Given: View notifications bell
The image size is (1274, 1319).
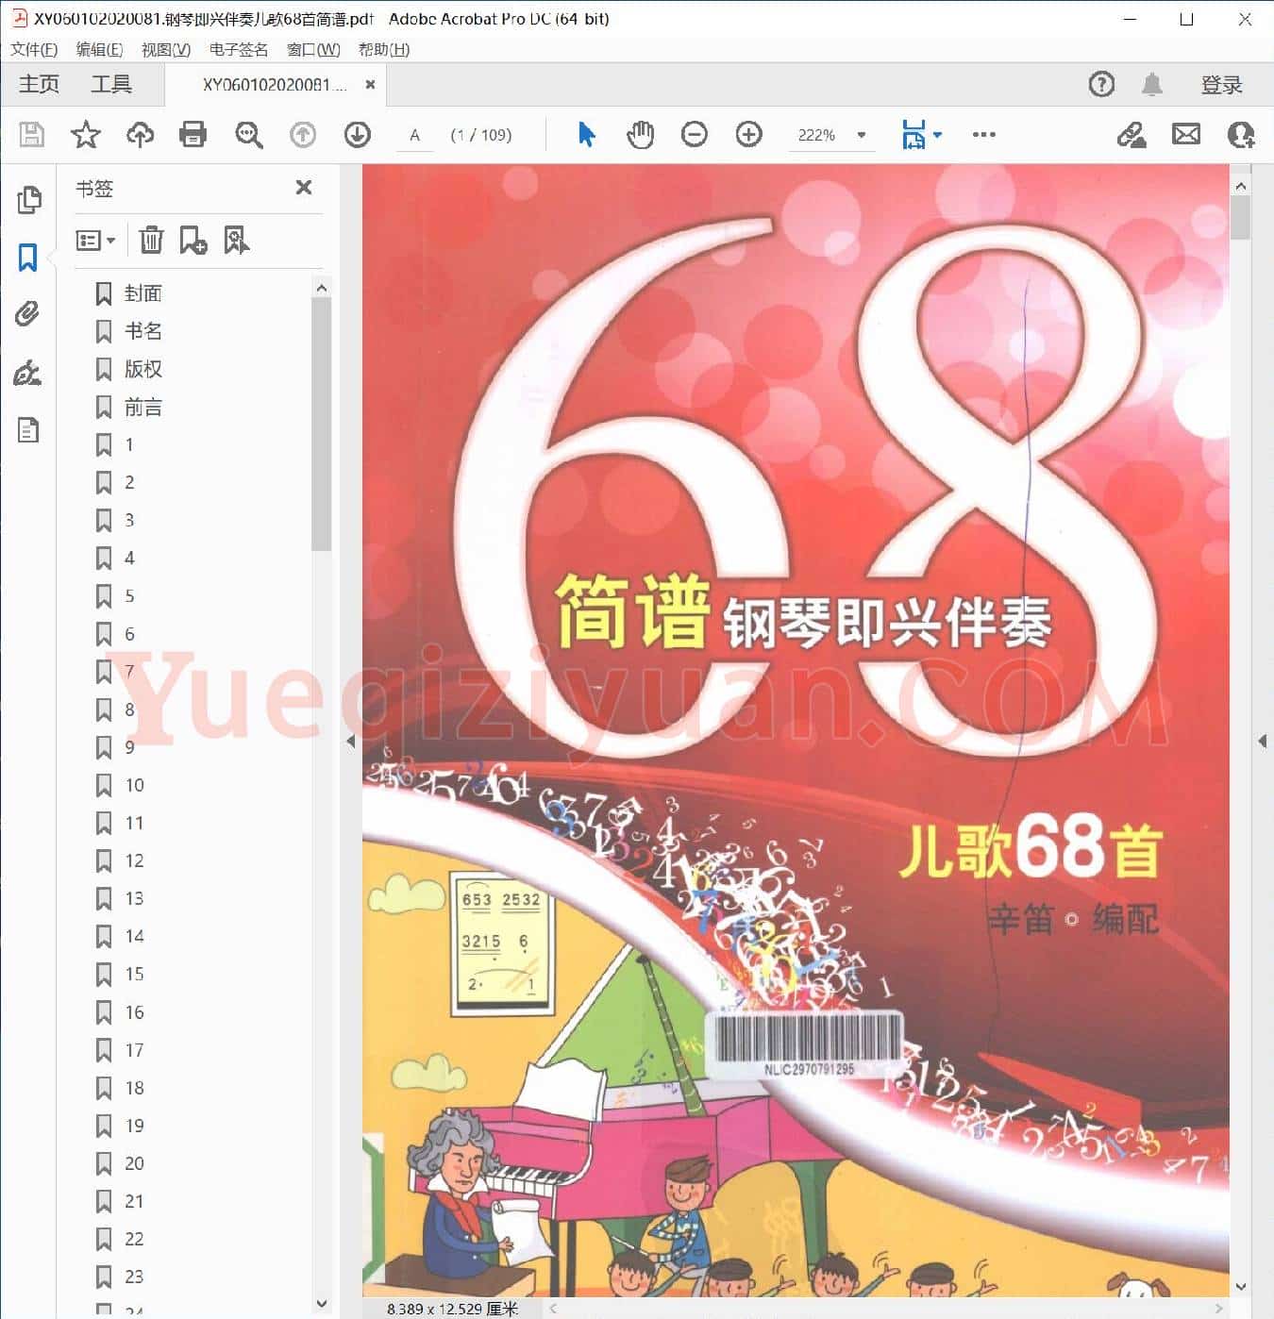Looking at the screenshot, I should [x=1151, y=85].
